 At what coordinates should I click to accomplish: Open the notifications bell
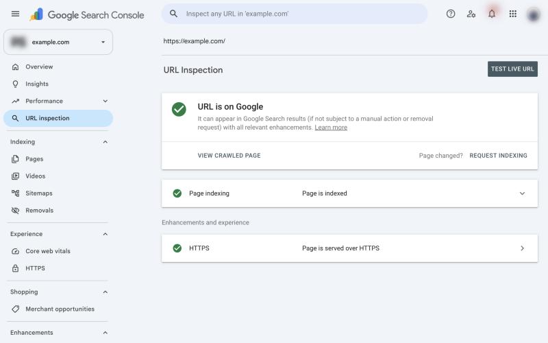[x=492, y=14]
